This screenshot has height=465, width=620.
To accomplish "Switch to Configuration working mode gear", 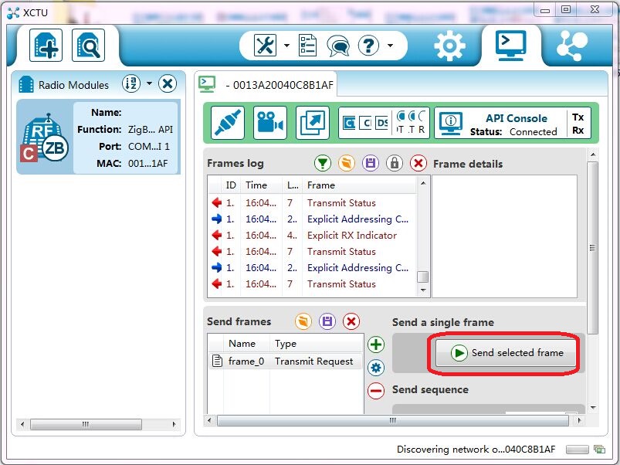I will click(x=449, y=46).
